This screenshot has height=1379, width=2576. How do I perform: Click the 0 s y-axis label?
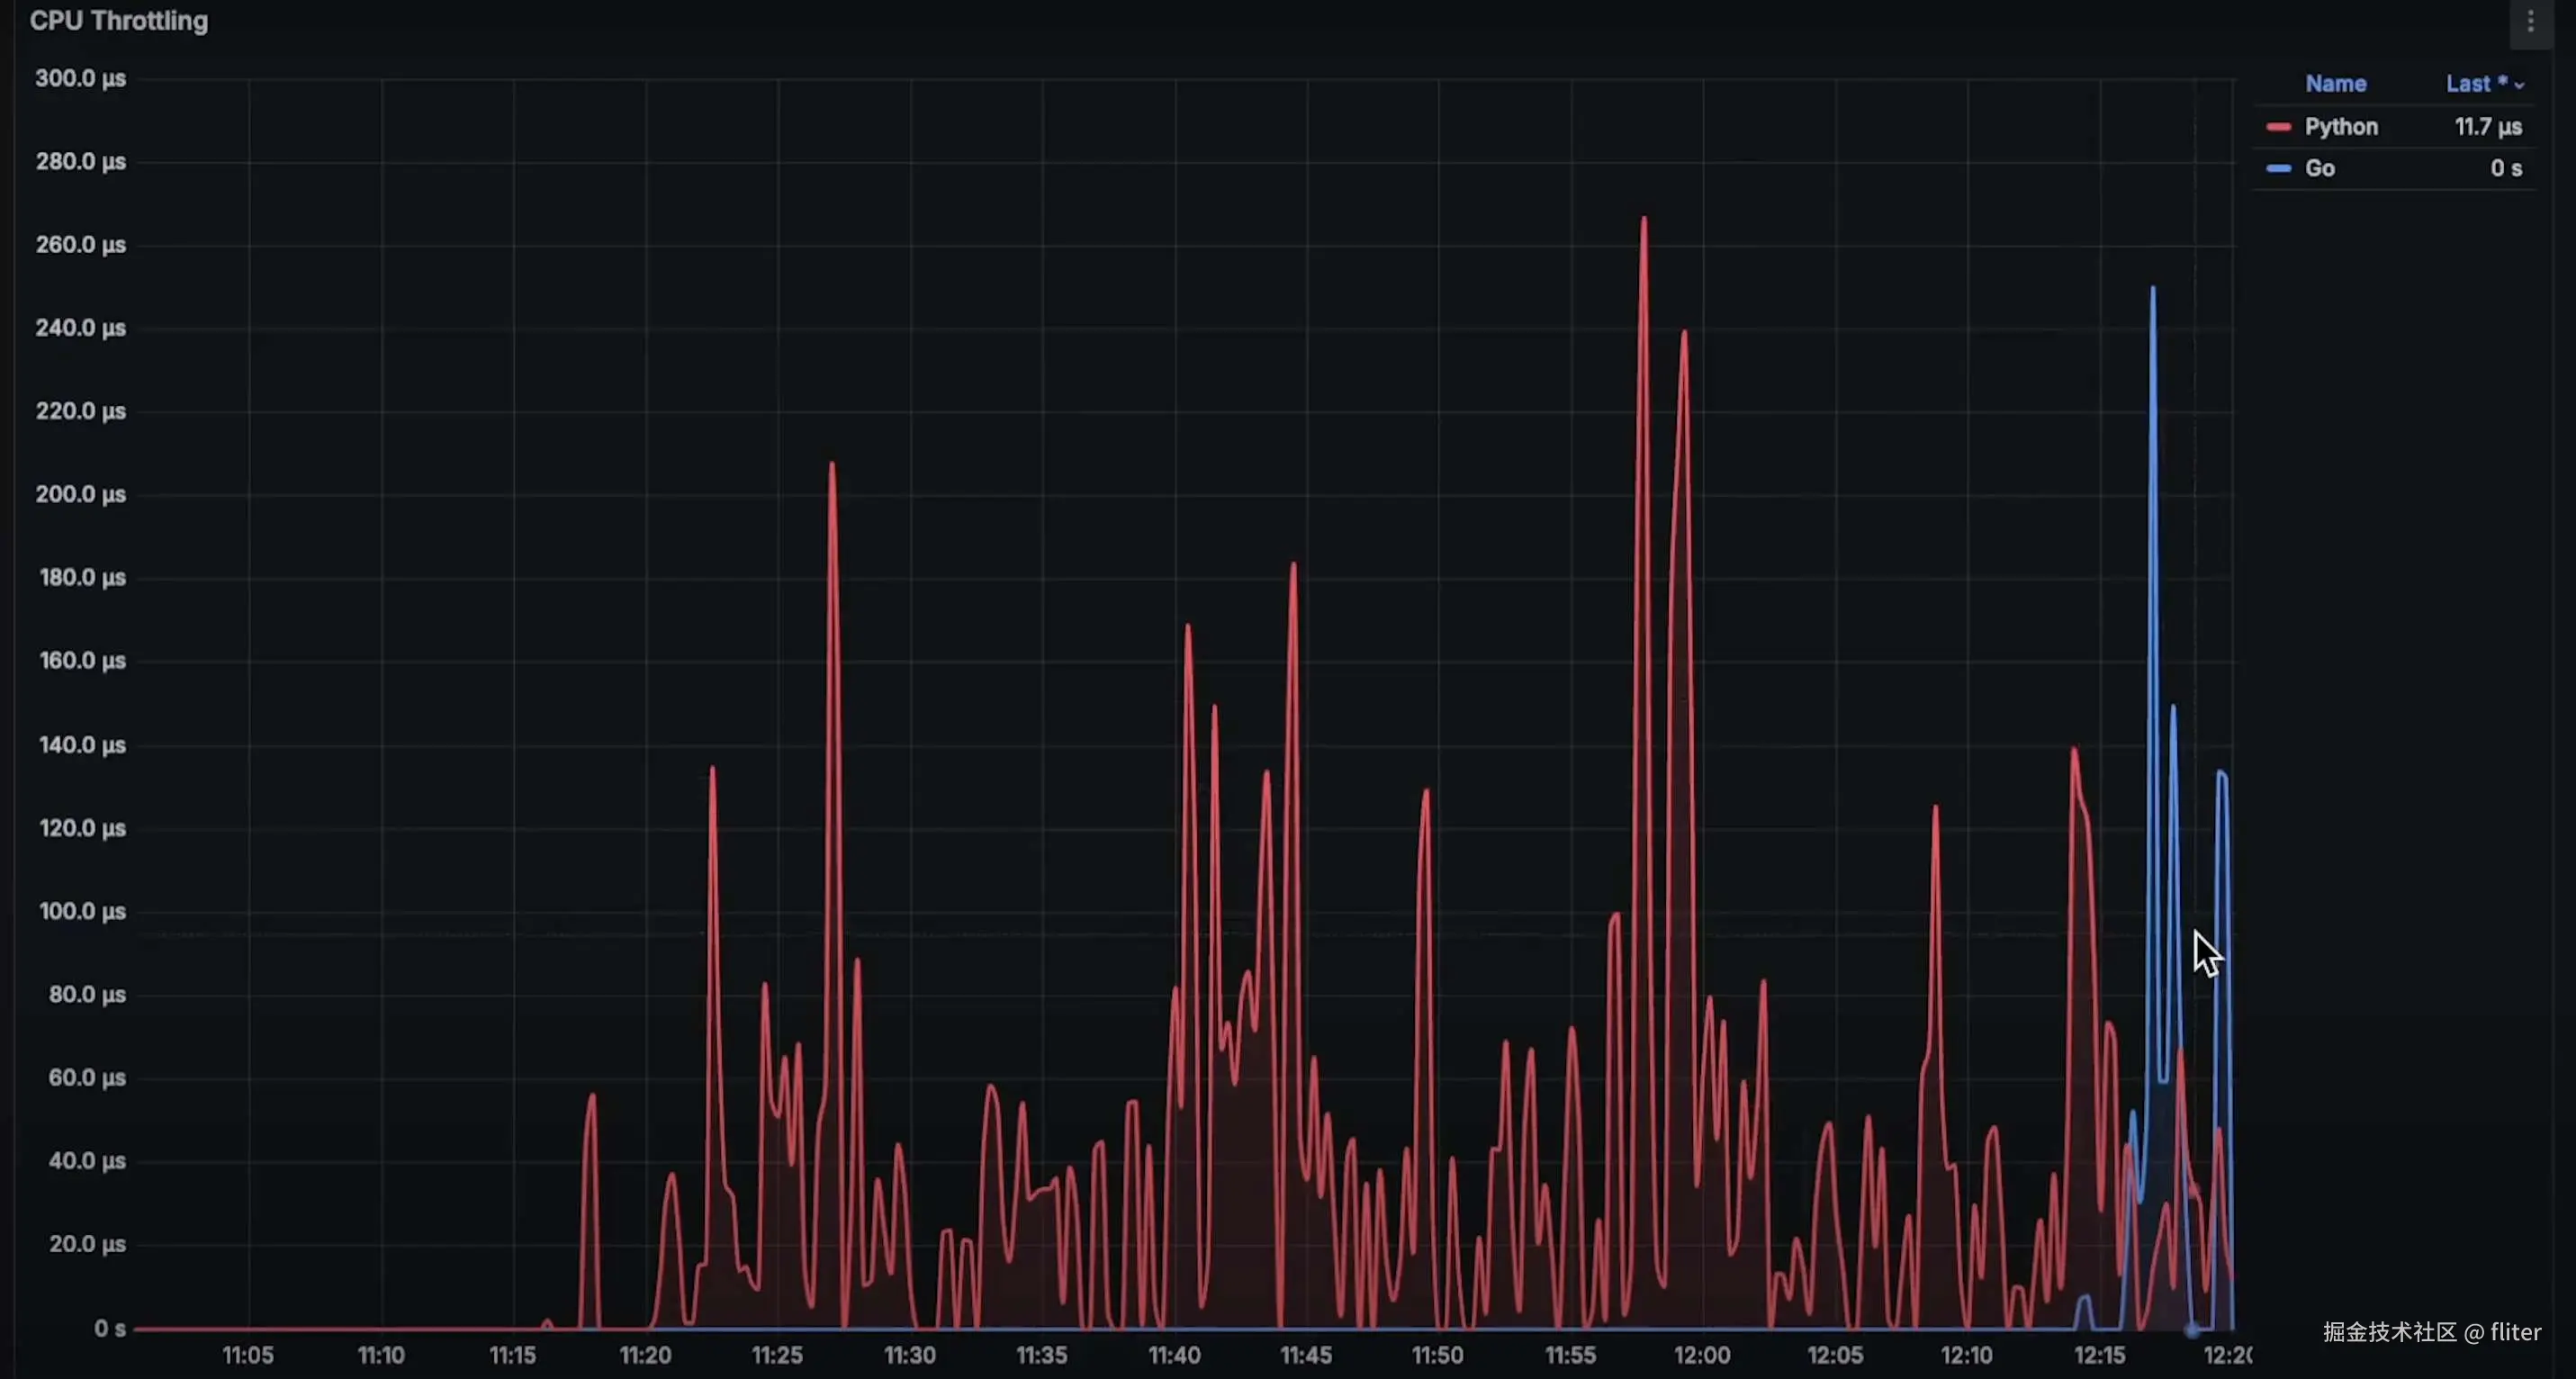click(x=110, y=1328)
